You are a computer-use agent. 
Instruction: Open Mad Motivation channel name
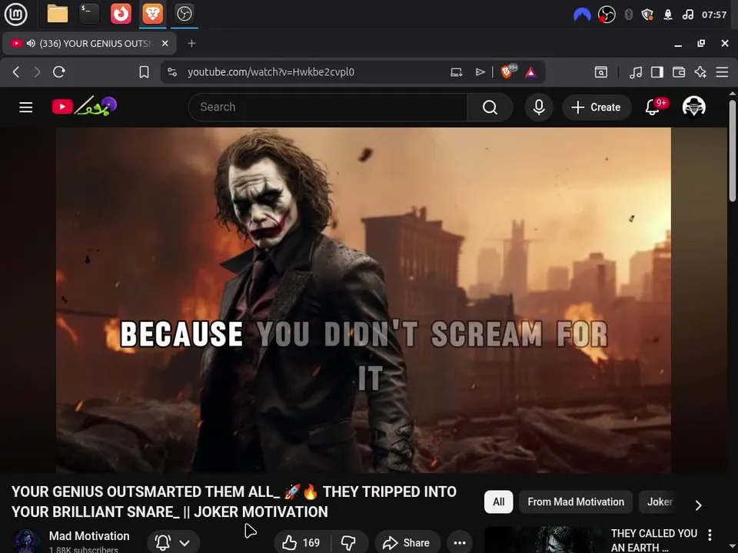[x=89, y=535]
